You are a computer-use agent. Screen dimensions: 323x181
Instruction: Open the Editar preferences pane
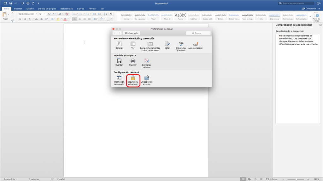click(x=167, y=45)
